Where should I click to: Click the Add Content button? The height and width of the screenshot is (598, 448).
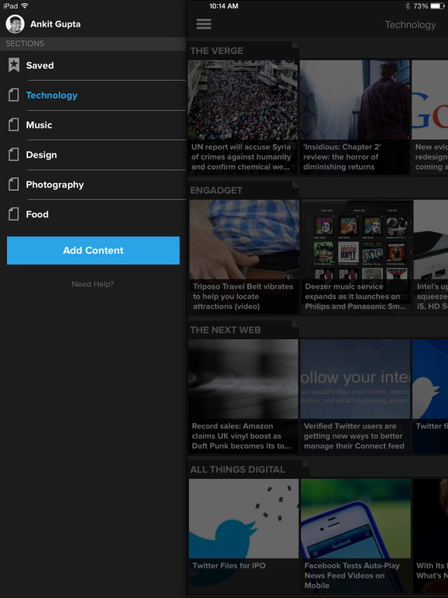point(93,250)
